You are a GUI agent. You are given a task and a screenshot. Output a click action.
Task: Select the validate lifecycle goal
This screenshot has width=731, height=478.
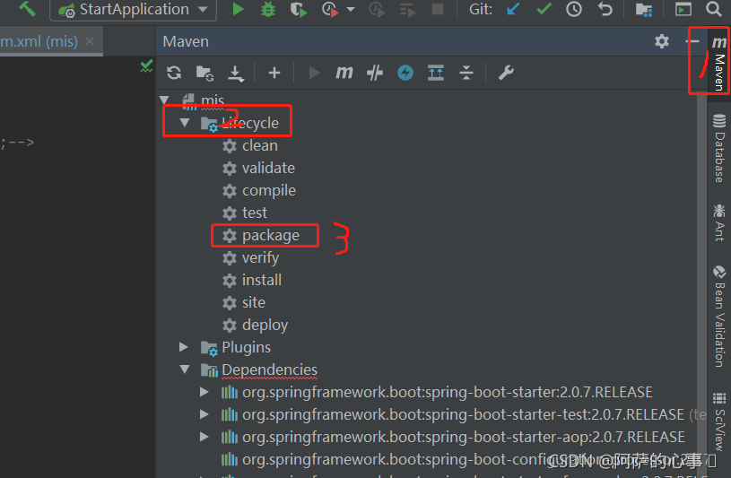268,168
